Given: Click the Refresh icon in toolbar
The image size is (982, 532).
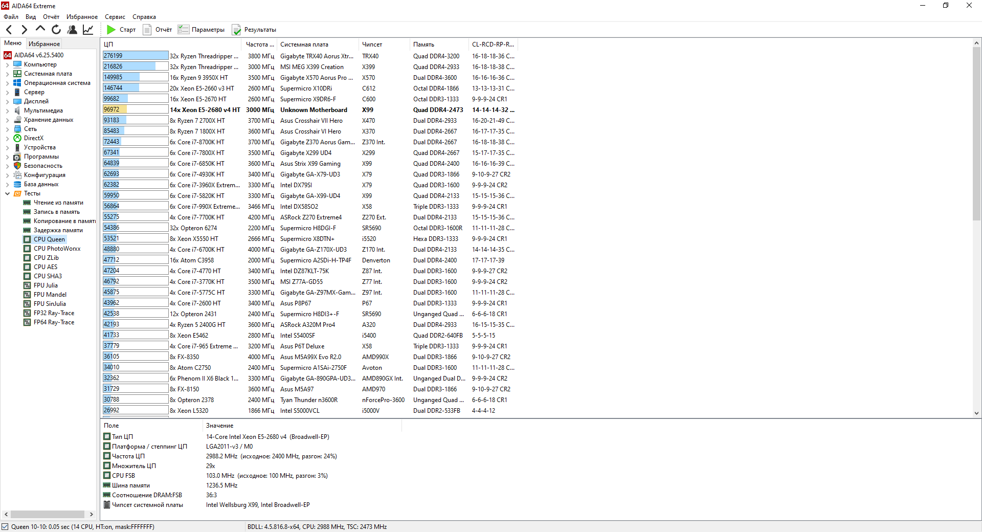Looking at the screenshot, I should click(56, 30).
